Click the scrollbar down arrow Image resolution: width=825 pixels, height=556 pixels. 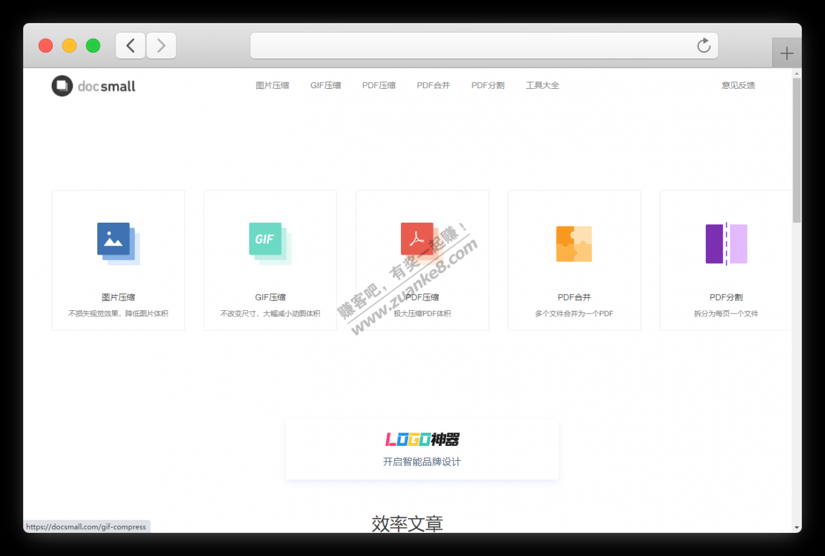[x=797, y=528]
